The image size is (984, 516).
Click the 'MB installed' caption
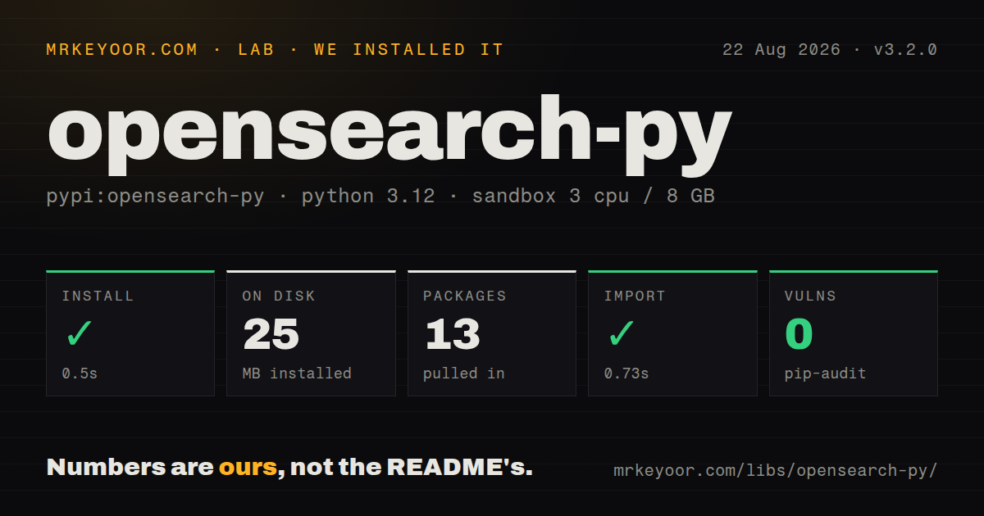(x=297, y=373)
